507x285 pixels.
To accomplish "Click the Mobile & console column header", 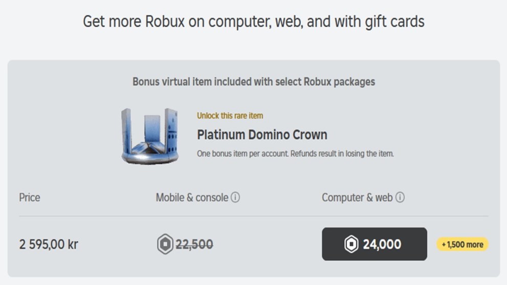I will click(192, 198).
